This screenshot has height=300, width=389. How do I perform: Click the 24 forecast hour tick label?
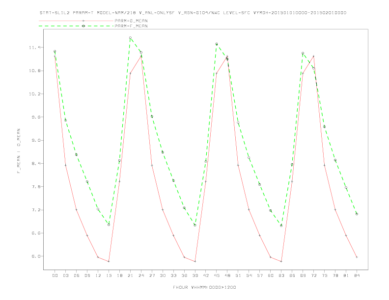click(x=141, y=275)
